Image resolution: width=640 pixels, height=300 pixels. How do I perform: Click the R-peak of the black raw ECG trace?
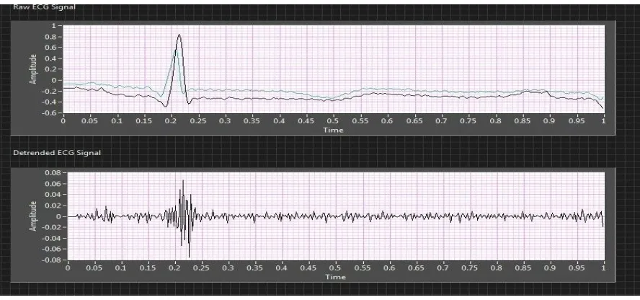(179, 35)
